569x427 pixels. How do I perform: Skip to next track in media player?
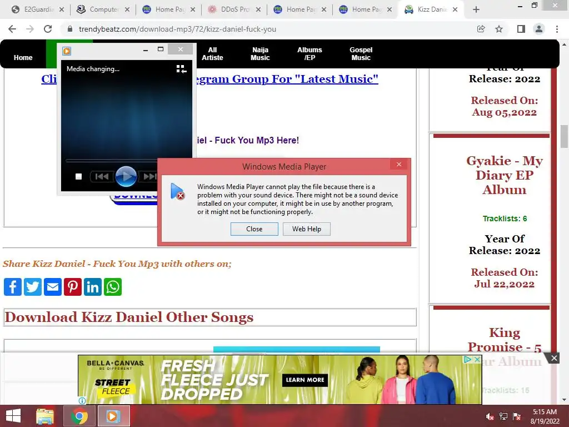[149, 176]
